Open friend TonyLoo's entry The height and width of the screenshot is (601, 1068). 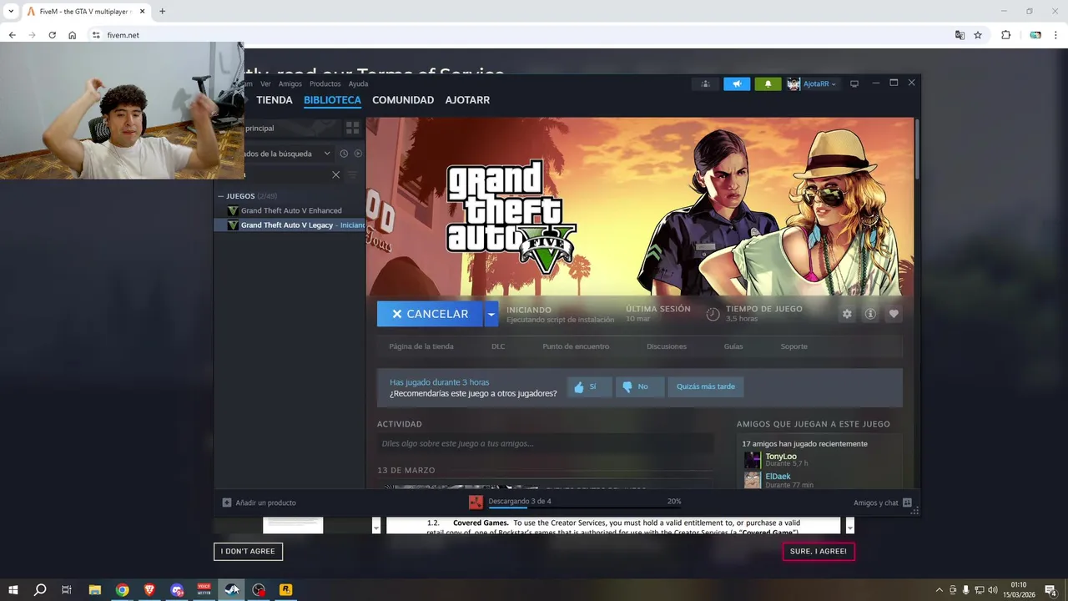(781, 460)
